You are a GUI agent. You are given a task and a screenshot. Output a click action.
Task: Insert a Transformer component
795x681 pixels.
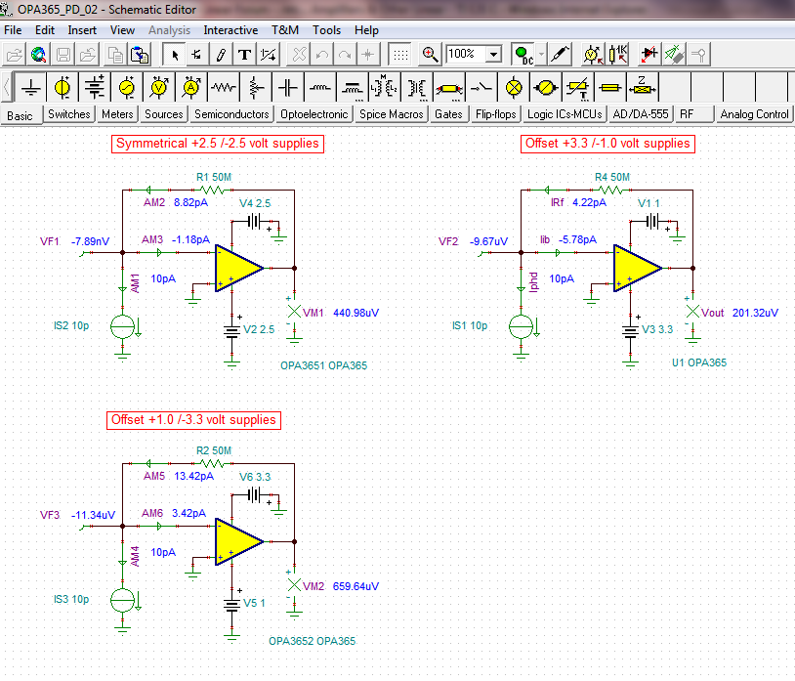click(x=417, y=88)
